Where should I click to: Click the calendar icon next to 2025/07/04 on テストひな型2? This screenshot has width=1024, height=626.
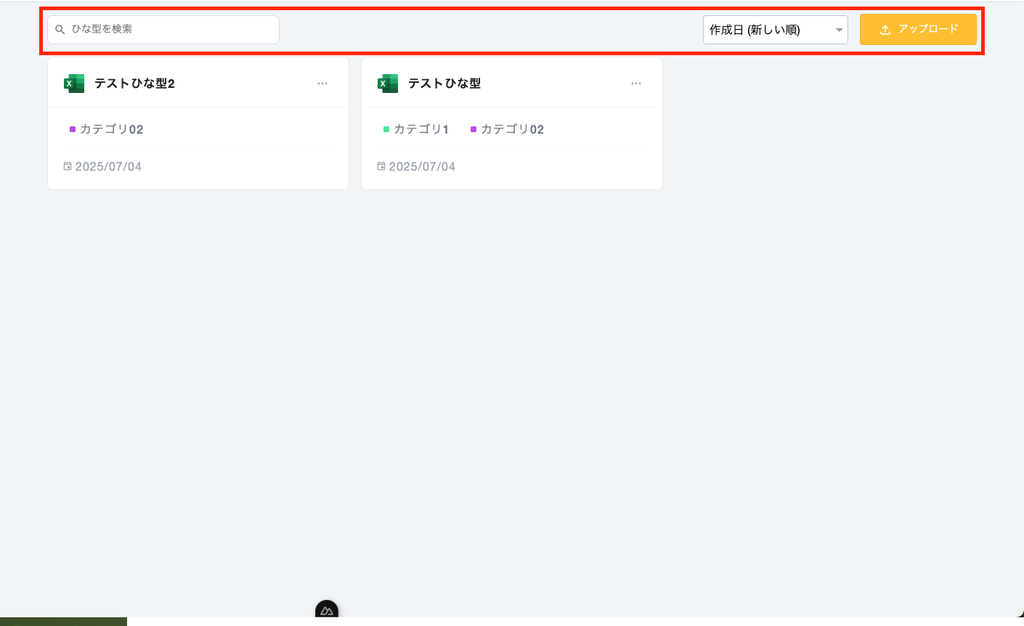(x=68, y=166)
